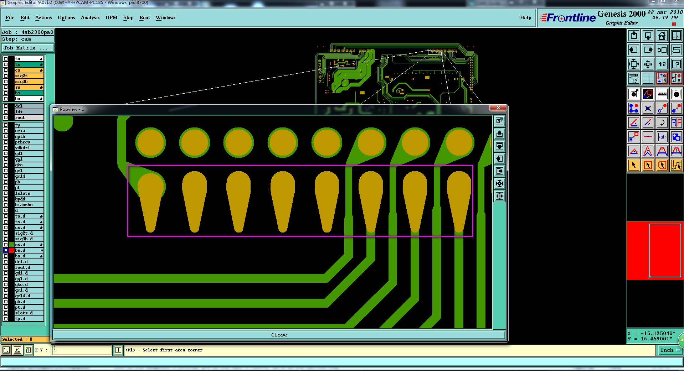Click the Close button in Popview
This screenshot has height=371, width=684.
pyautogui.click(x=279, y=335)
